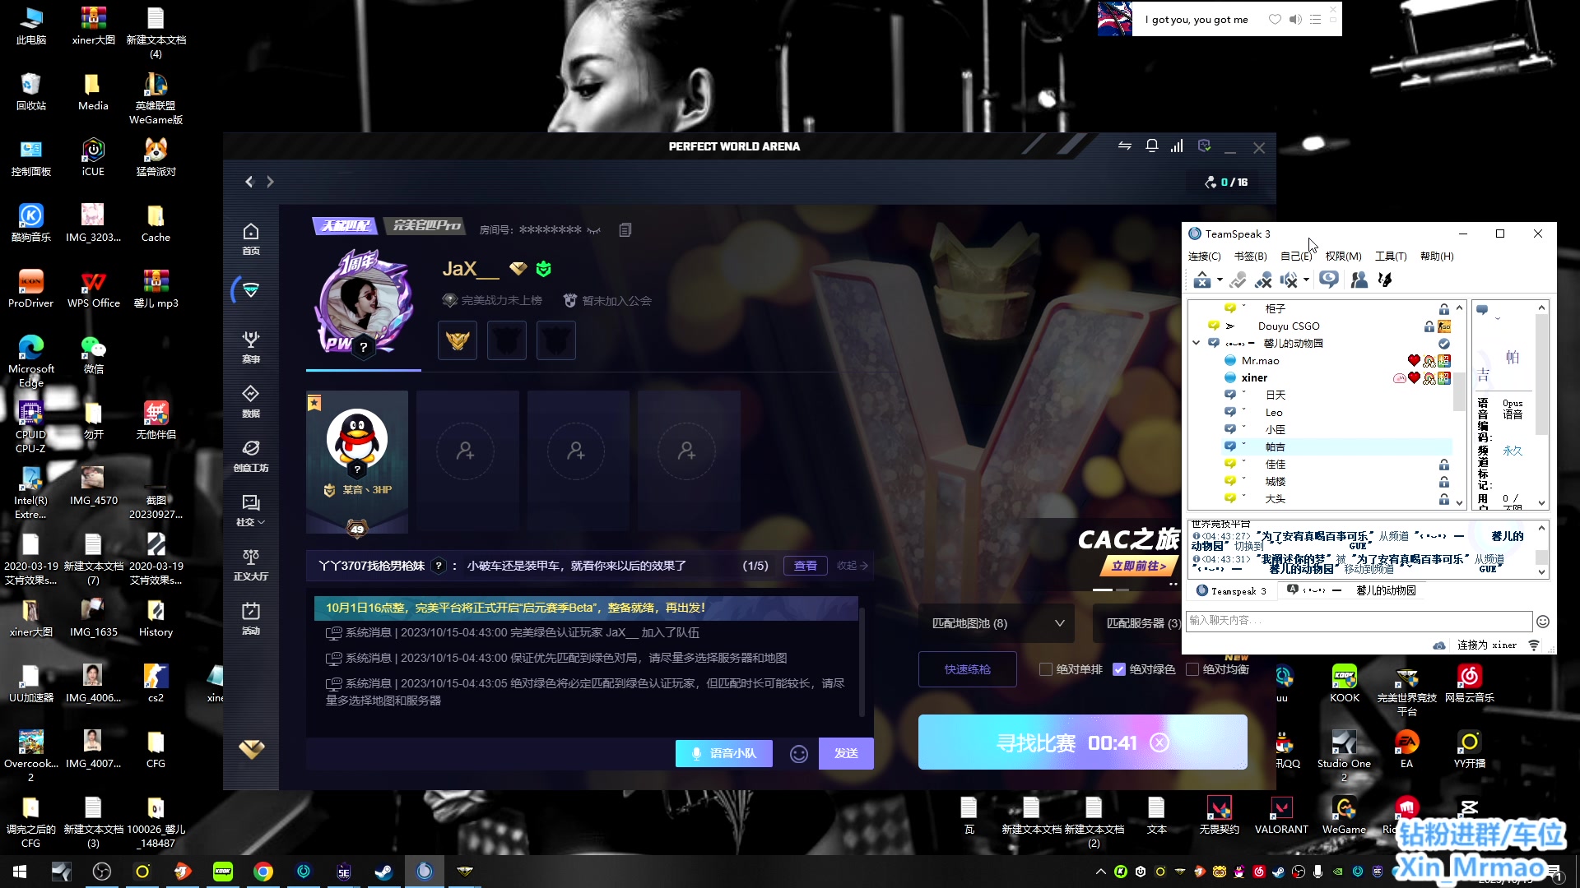Viewport: 1580px width, 888px height.
Task: Click the switch arrows icon in arena title bar
Action: [x=1125, y=146]
